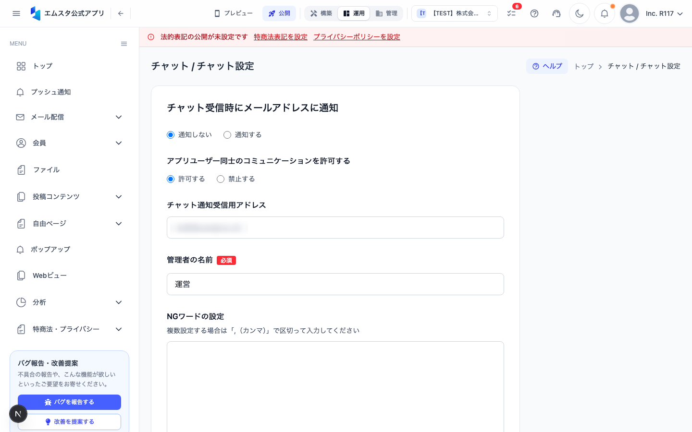Click the help question mark icon in the header
This screenshot has width=692, height=432.
click(534, 13)
